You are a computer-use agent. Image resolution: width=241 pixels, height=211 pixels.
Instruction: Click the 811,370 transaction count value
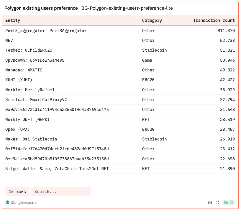(x=226, y=31)
